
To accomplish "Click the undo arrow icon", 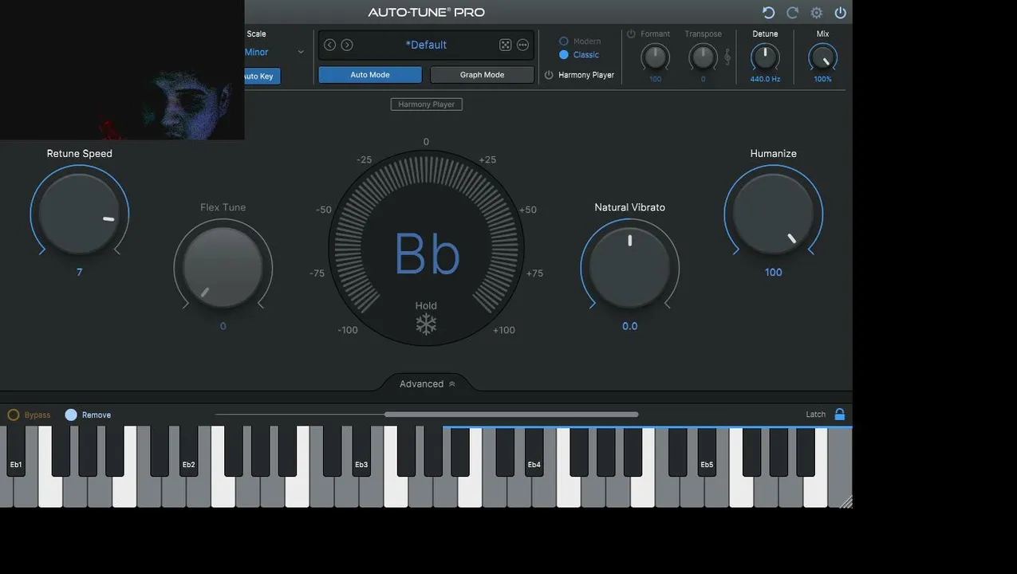I will 768,13.
